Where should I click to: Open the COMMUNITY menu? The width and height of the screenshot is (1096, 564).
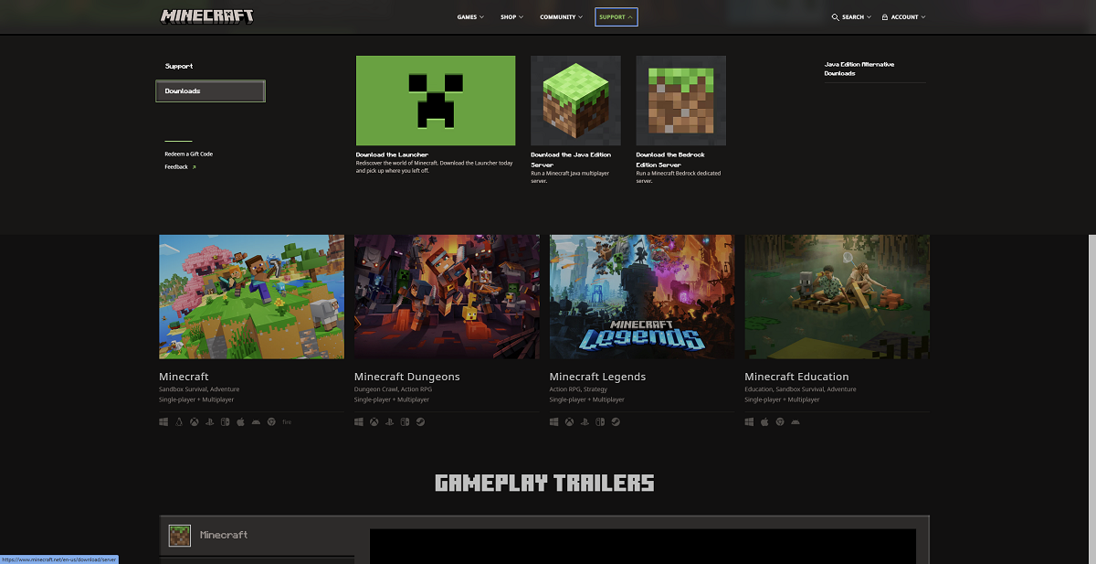point(560,16)
